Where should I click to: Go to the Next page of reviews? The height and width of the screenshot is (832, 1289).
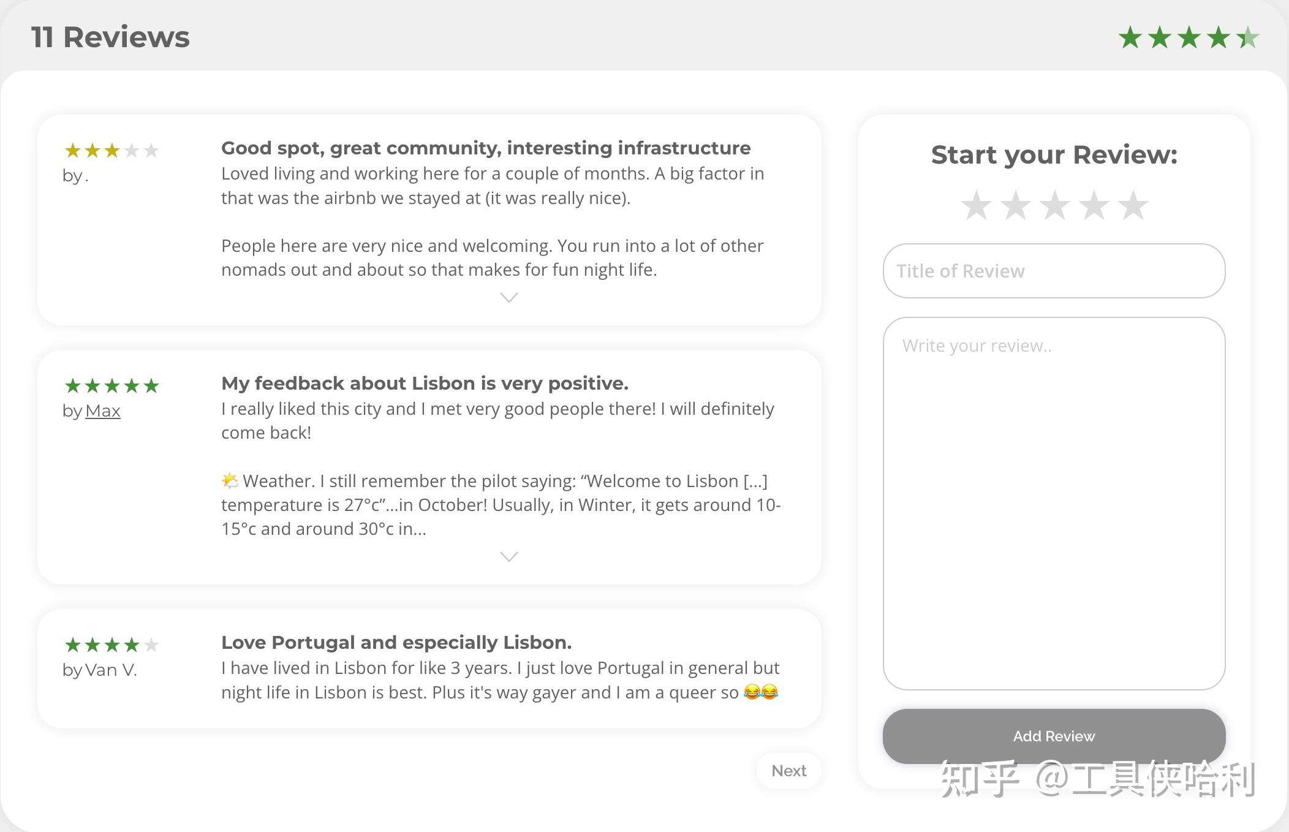point(788,771)
